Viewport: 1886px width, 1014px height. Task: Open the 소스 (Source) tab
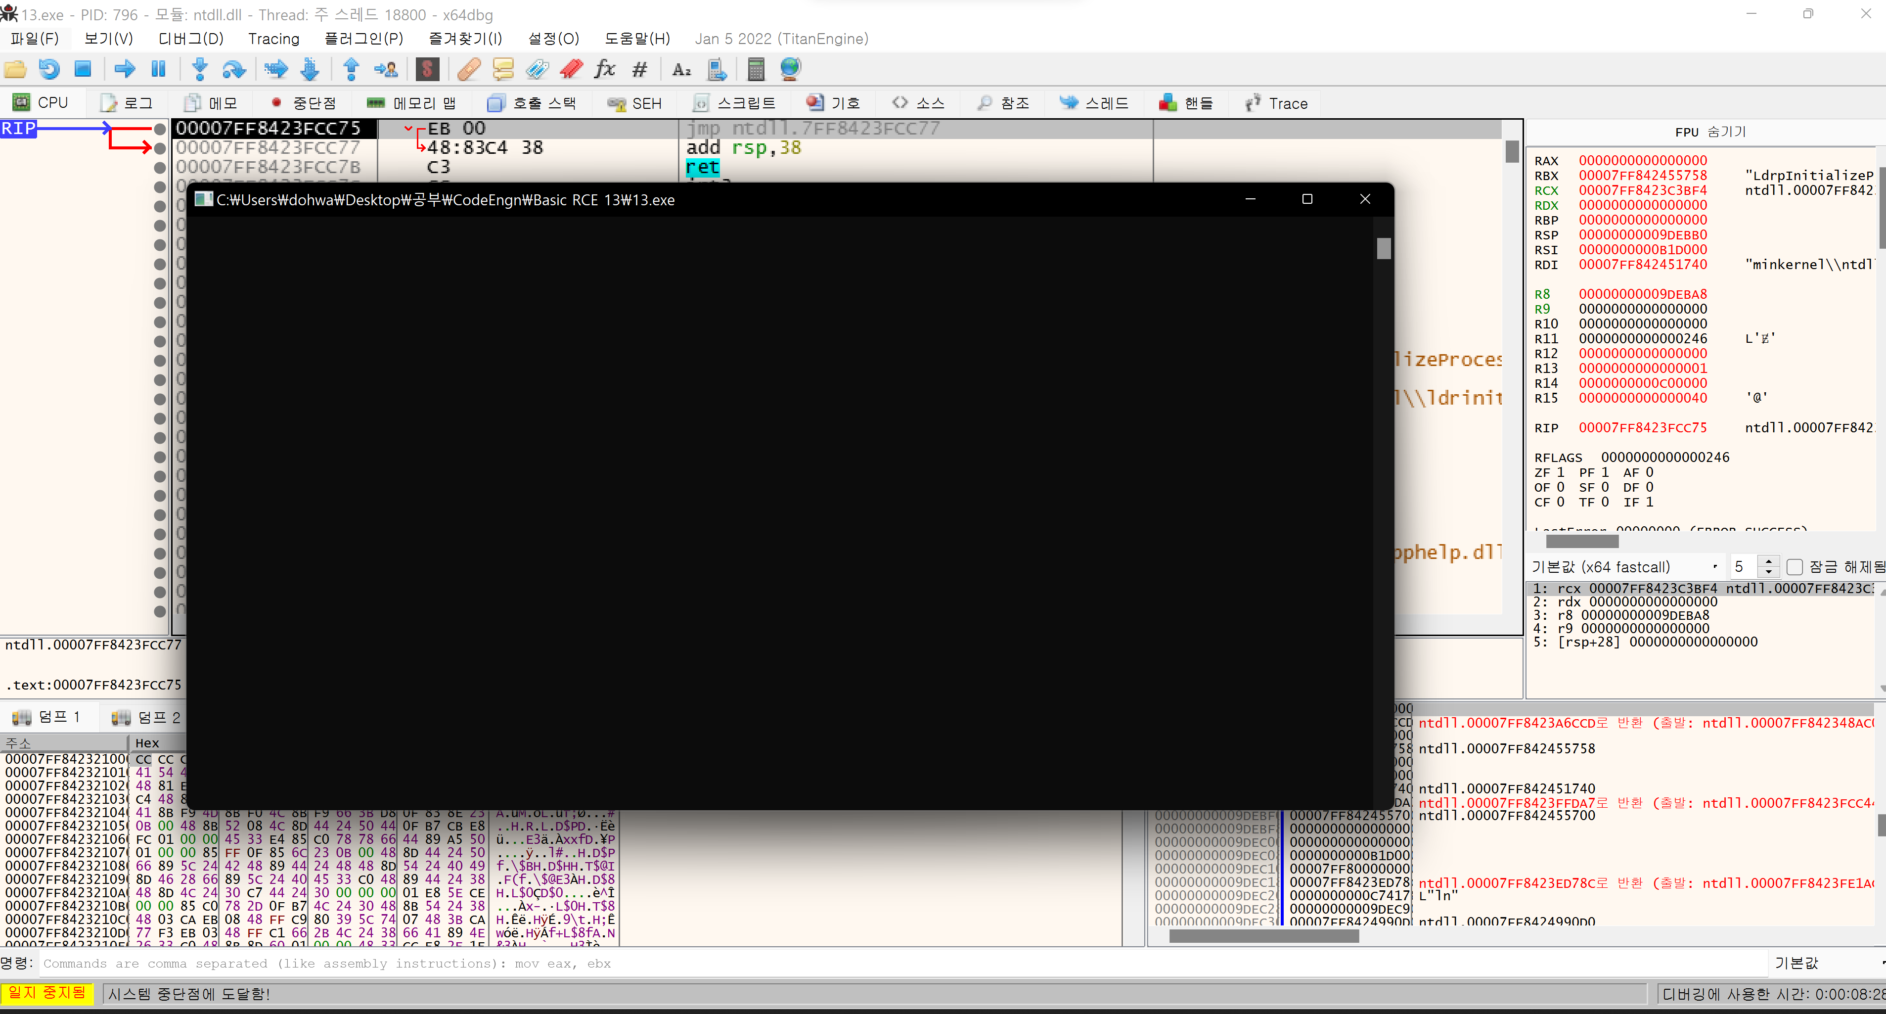click(x=918, y=103)
